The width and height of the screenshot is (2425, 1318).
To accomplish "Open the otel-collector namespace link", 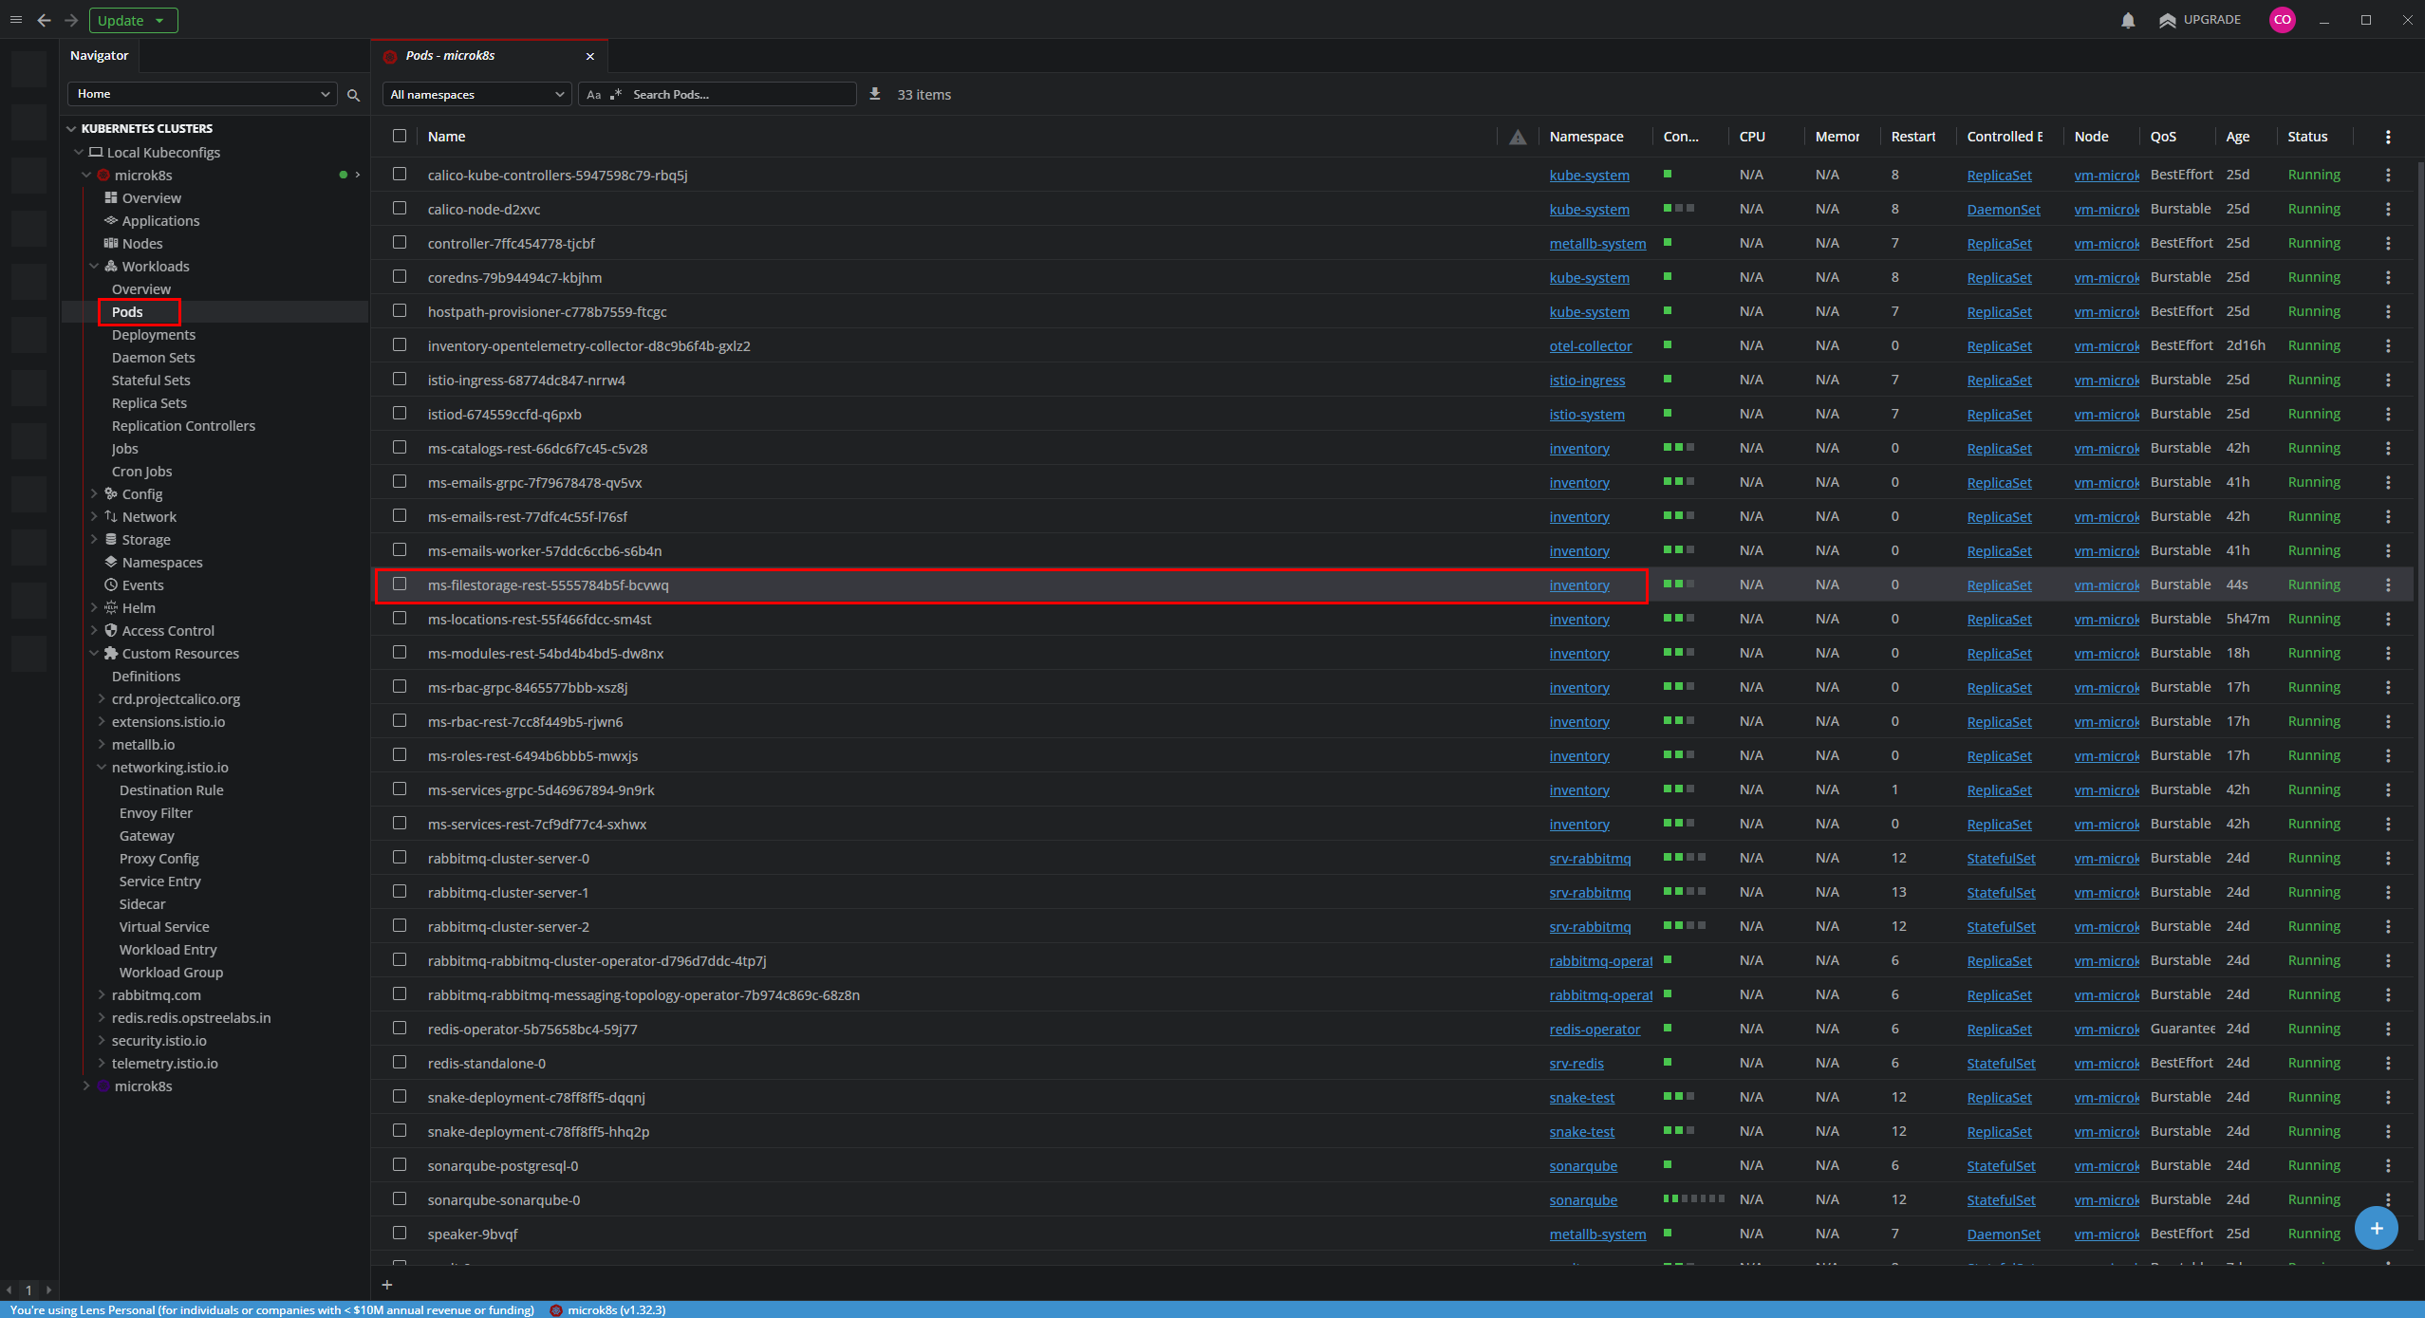I will [1591, 346].
